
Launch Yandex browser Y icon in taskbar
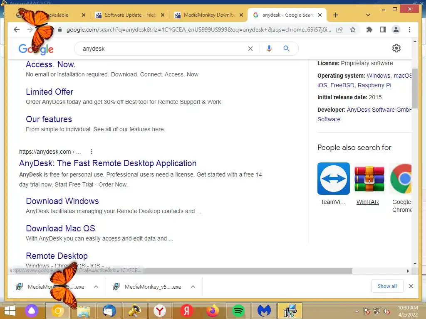(x=160, y=311)
